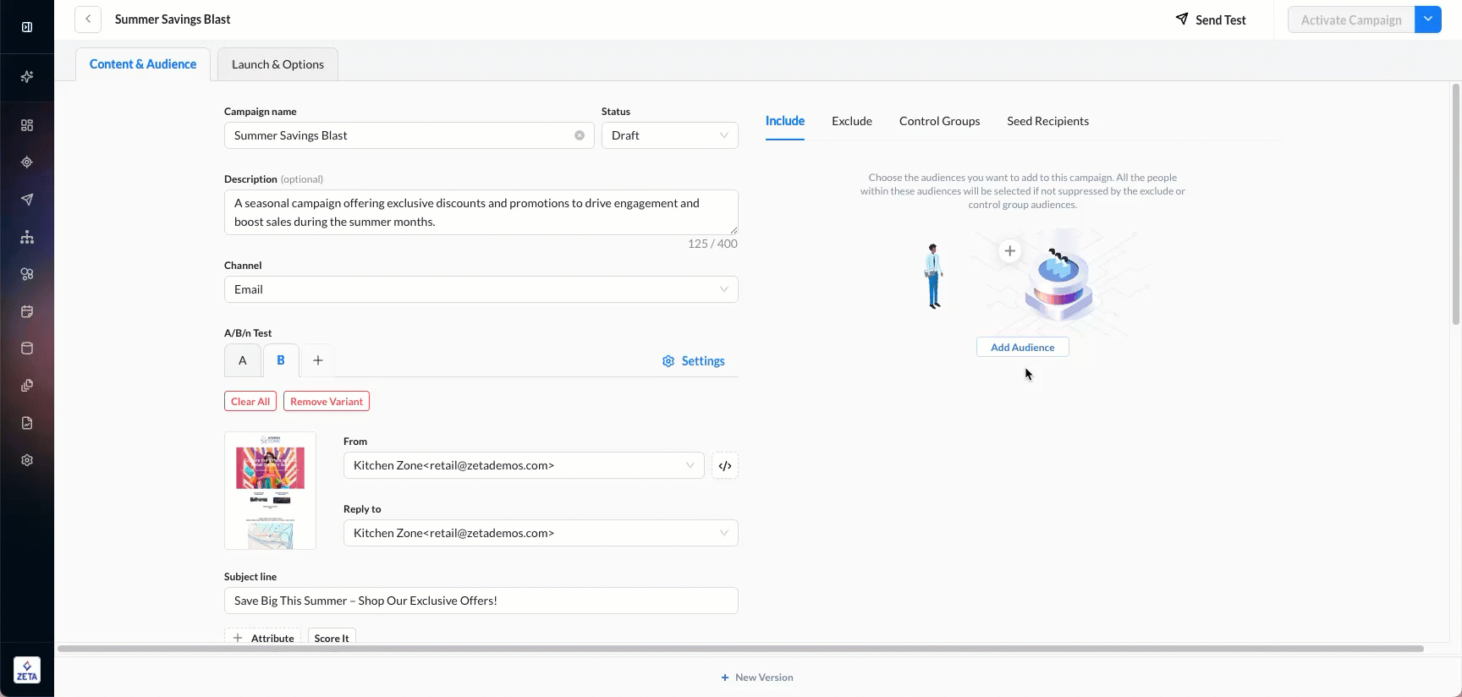1462x697 pixels.
Task: Open the Reply to sender dropdown
Action: 540,533
